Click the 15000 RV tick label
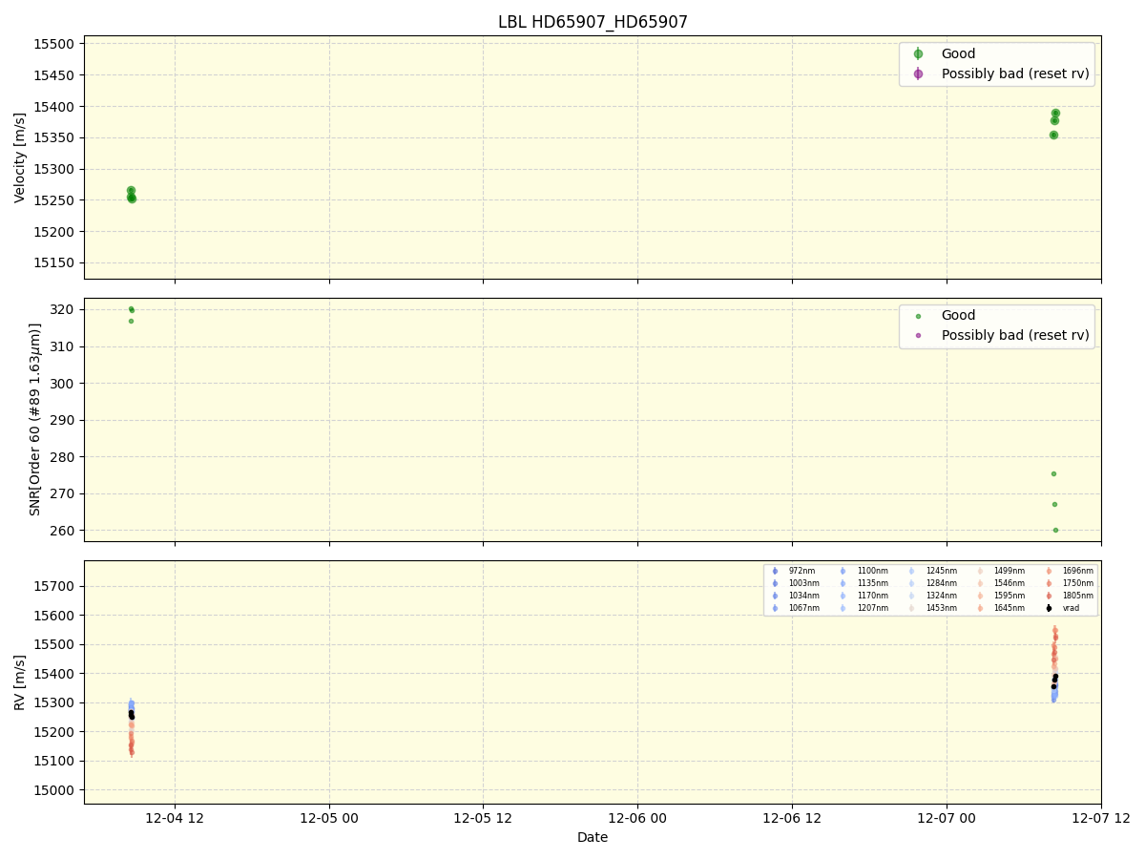The width and height of the screenshot is (1145, 859). pos(54,790)
